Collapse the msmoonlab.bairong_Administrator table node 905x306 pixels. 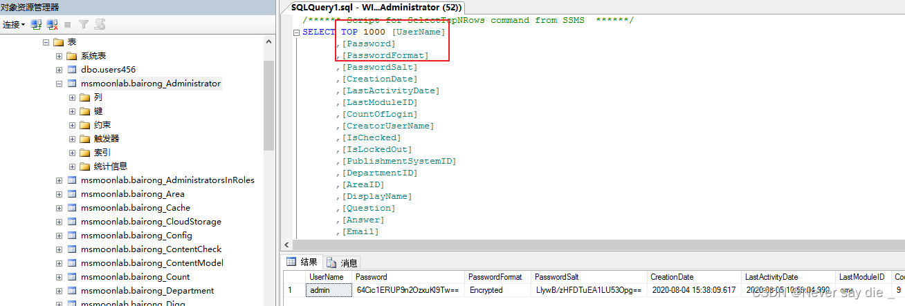(60, 84)
